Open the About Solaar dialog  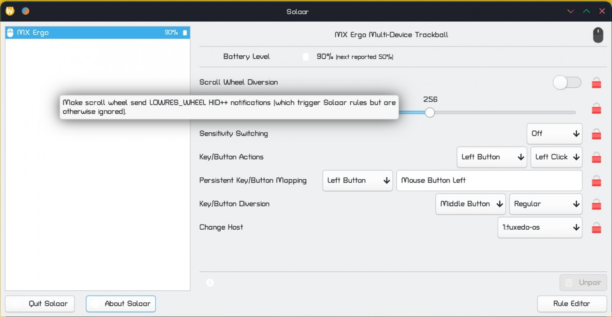click(x=121, y=304)
